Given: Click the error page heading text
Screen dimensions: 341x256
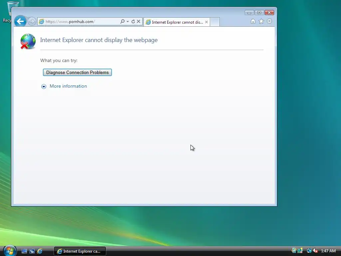Looking at the screenshot, I should pos(99,40).
